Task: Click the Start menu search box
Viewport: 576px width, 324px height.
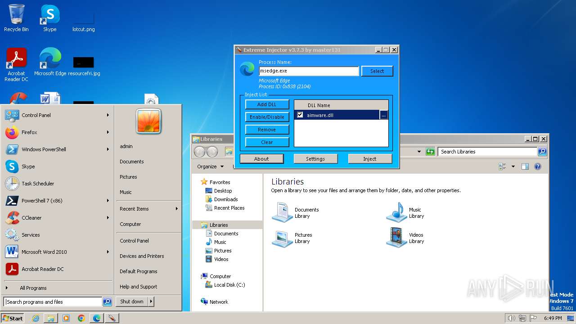Action: point(53,302)
